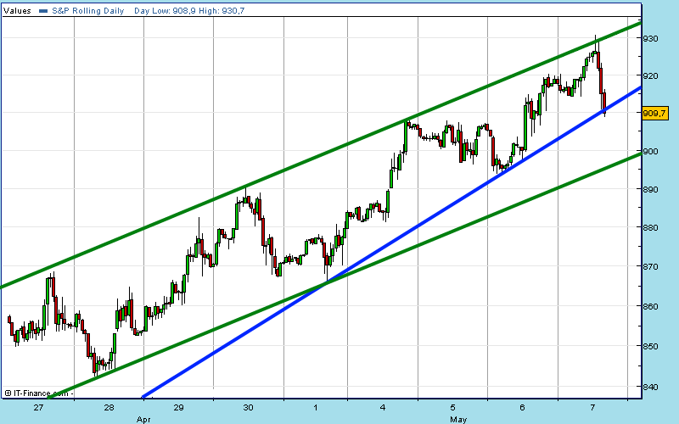Click the 900 price axis label
679x424 pixels.
pos(650,152)
